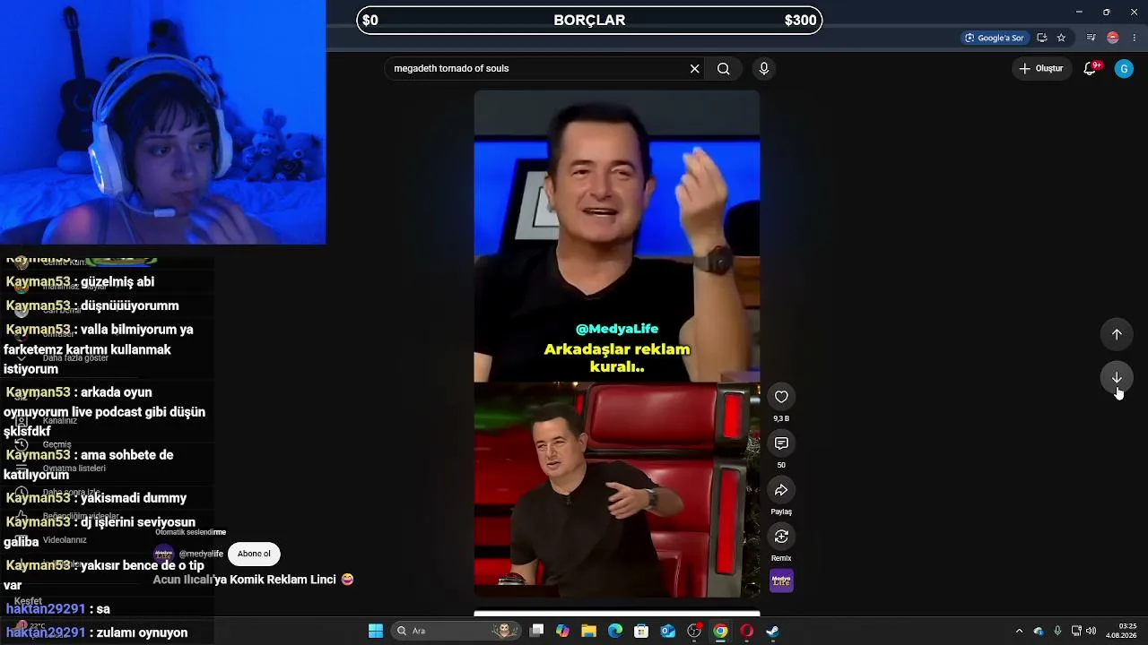Open the MedyaLife sound thumbnail
Image resolution: width=1148 pixels, height=645 pixels.
781,581
